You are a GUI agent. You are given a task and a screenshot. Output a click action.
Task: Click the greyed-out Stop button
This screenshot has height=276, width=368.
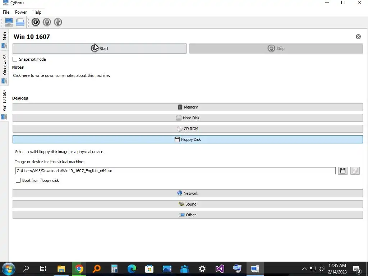276,49
